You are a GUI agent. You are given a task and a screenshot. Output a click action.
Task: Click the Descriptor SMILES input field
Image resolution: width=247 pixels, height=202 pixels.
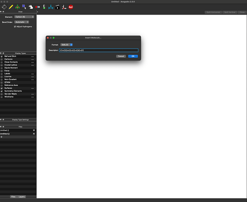click(x=99, y=50)
